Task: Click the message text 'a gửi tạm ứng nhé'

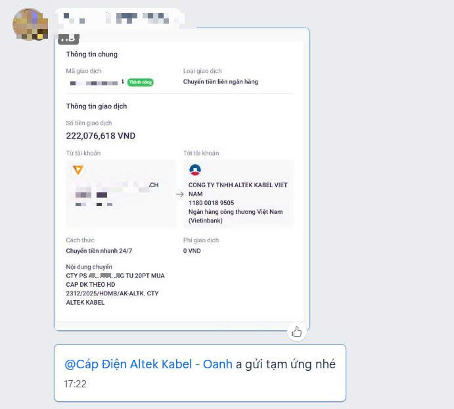Action: [x=286, y=364]
